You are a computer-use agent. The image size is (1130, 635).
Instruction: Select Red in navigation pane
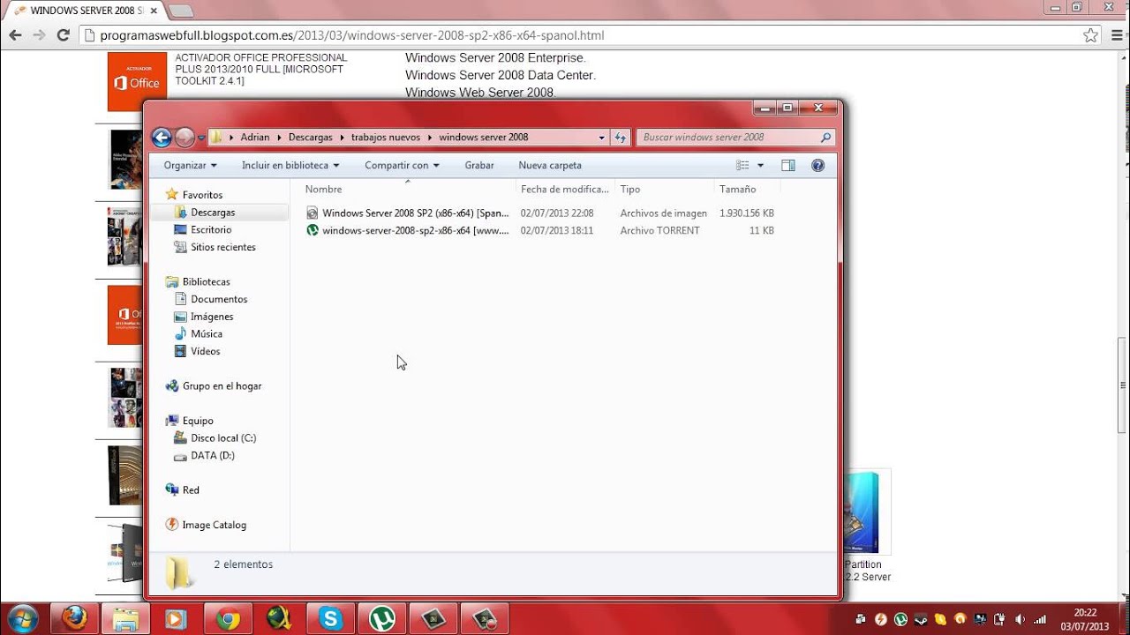191,490
